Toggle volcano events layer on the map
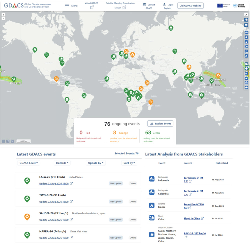 [x=246, y=42]
